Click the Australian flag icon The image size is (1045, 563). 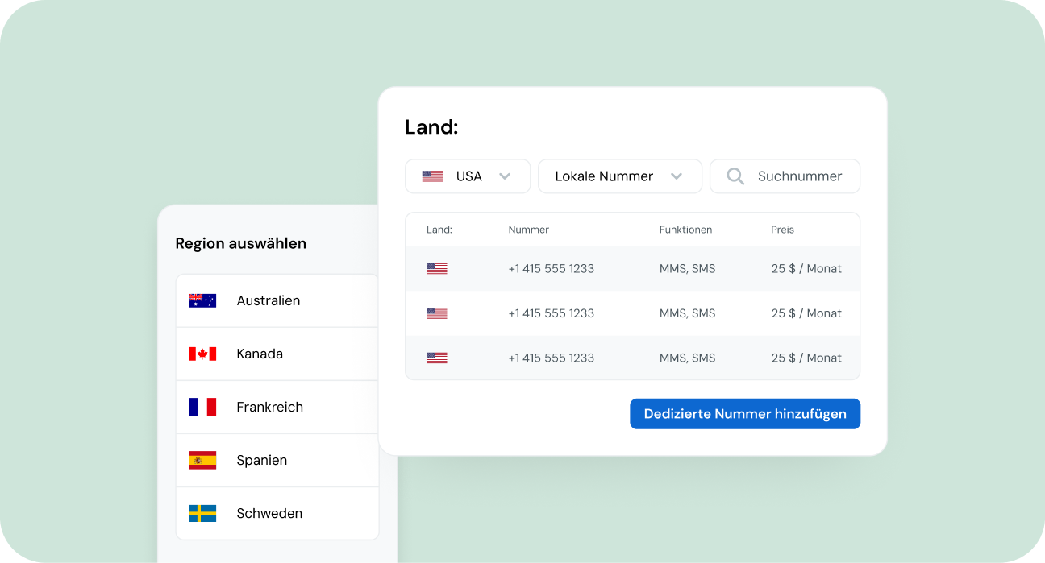point(202,300)
